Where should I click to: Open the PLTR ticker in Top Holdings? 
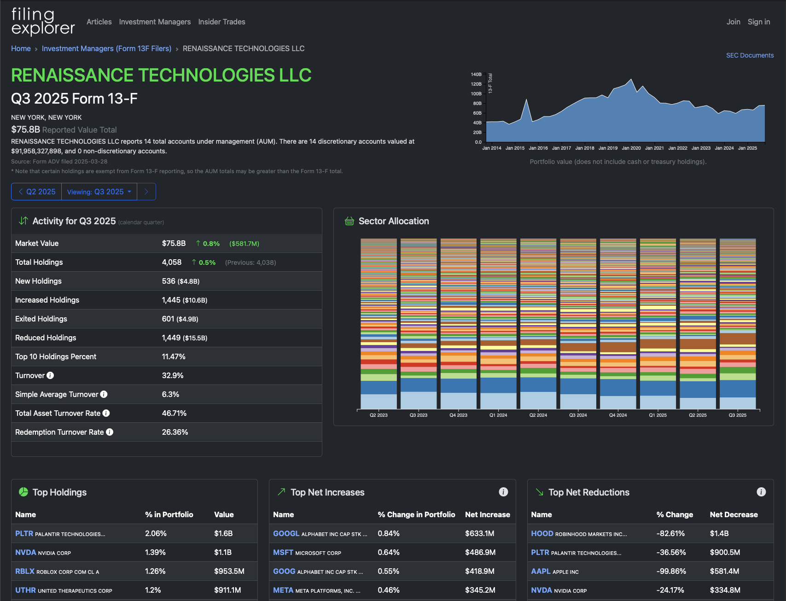tap(24, 533)
